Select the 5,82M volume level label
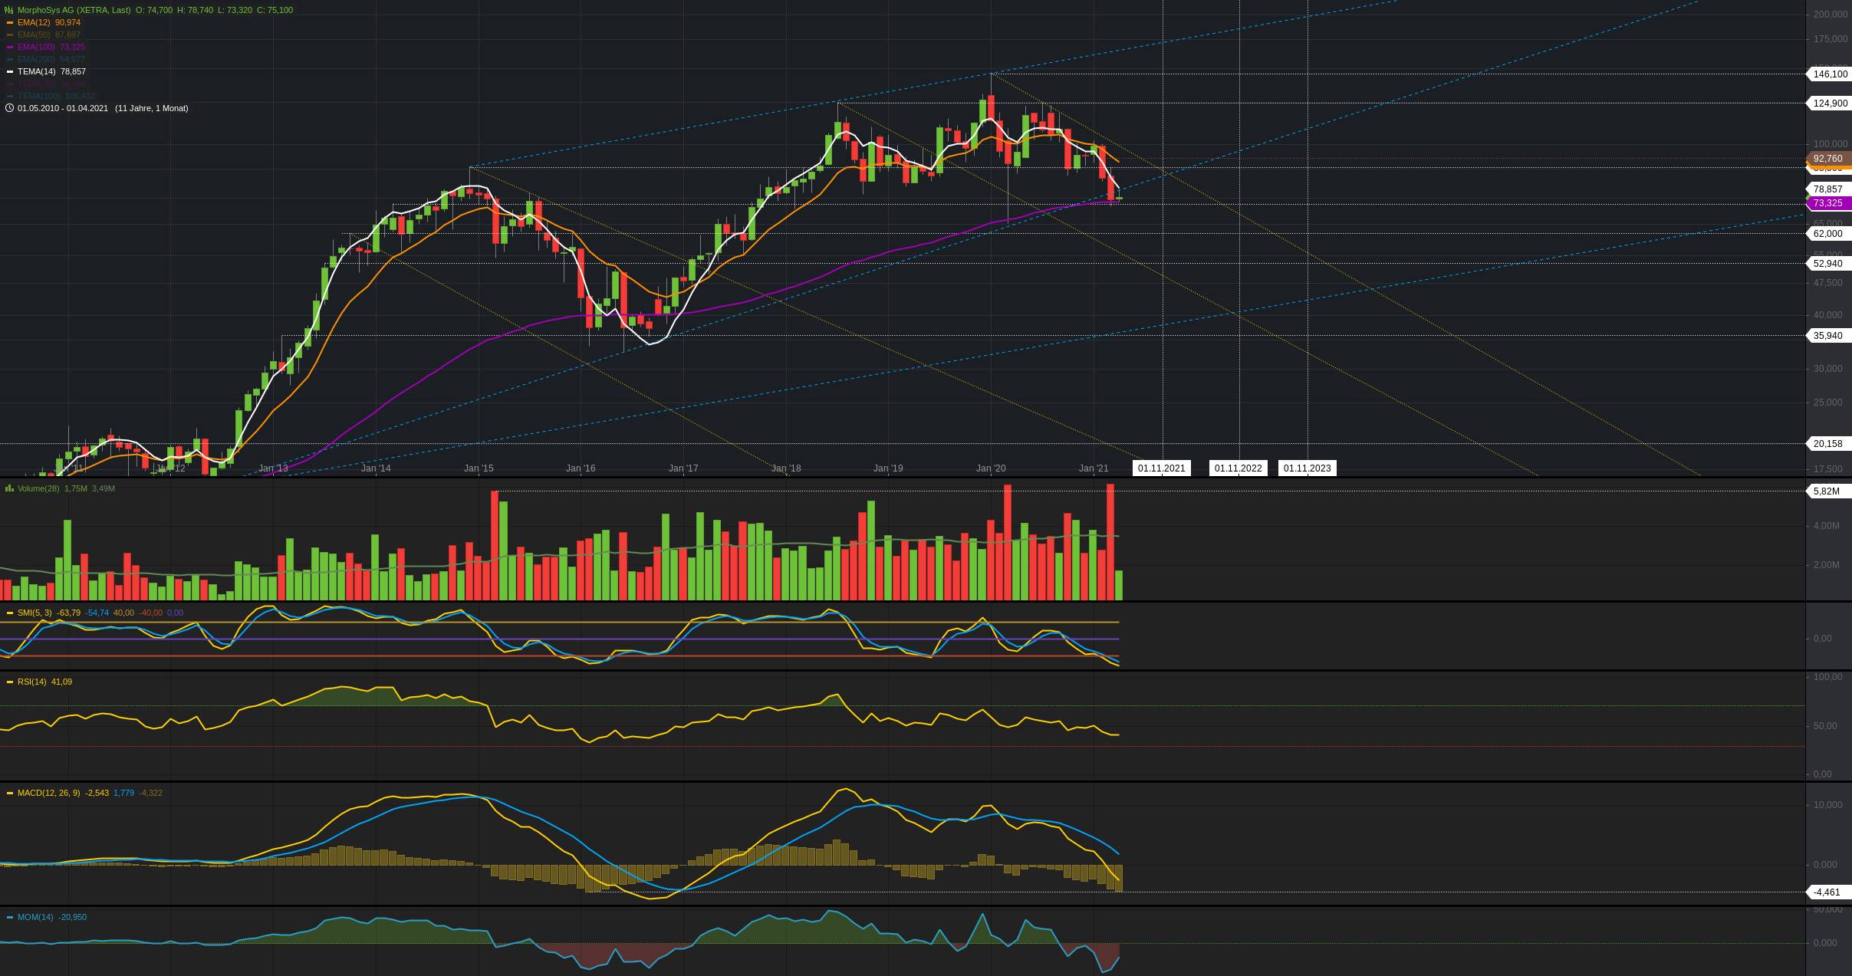Viewport: 1852px width, 976px height. (1826, 491)
